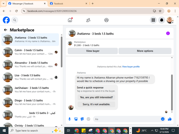The width and height of the screenshot is (179, 134).
Task: Send 'Yes, are you still interested?' reply
Action: click(96, 97)
